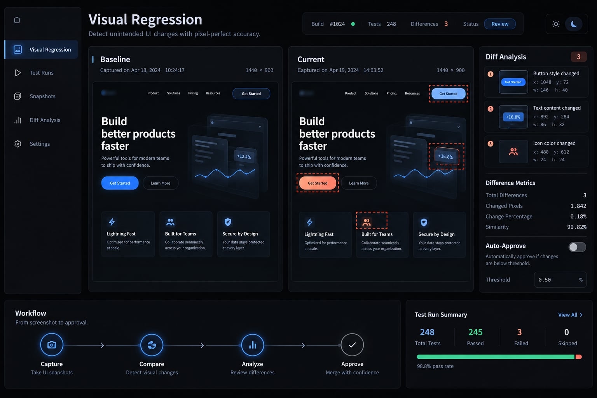Open View All test run summary

570,315
